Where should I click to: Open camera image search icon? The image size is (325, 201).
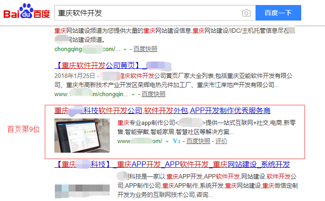pyautogui.click(x=246, y=13)
